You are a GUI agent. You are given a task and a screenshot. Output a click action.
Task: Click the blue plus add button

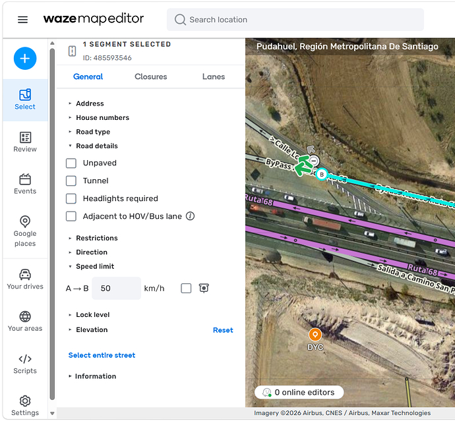pyautogui.click(x=25, y=58)
